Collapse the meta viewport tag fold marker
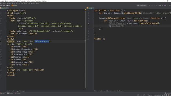 click(6, 21)
